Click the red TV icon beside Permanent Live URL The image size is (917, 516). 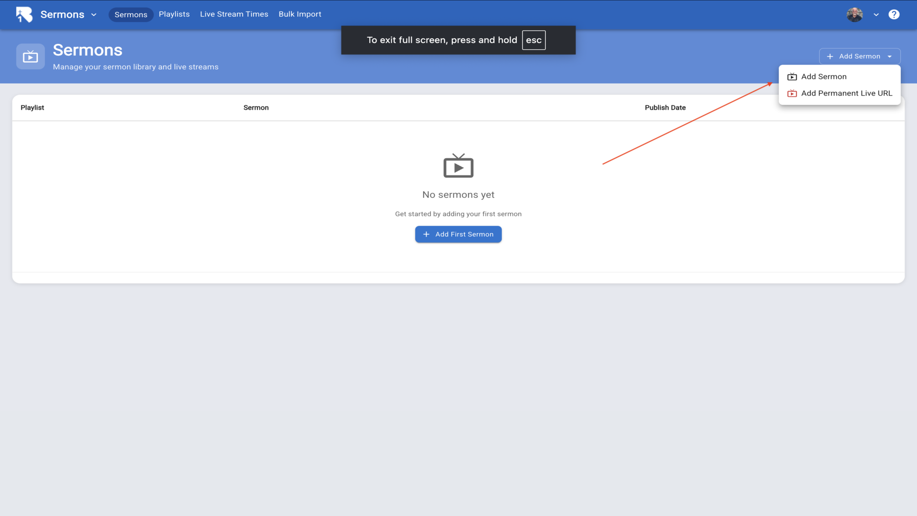[792, 93]
